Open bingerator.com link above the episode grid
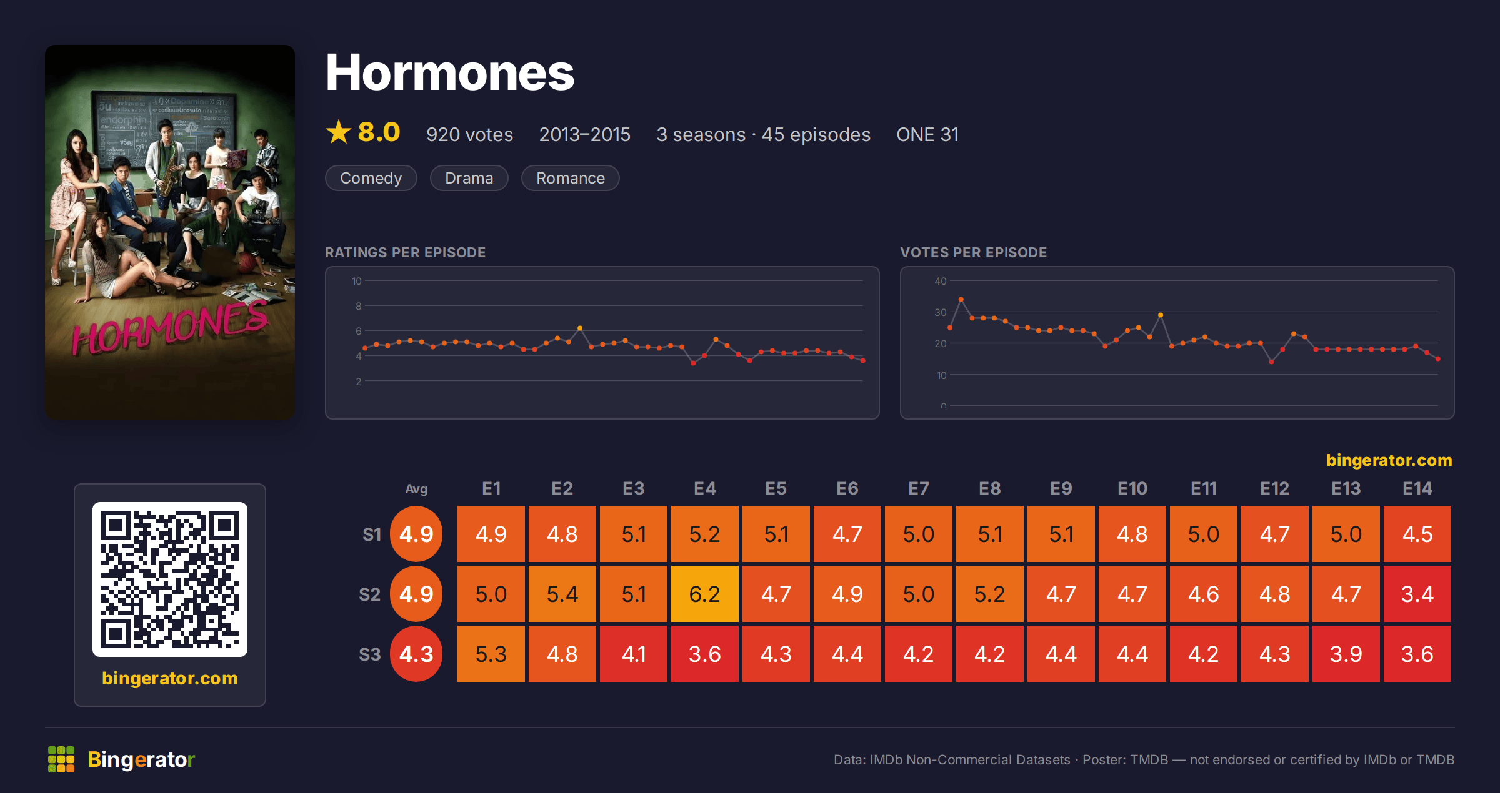 click(1389, 460)
